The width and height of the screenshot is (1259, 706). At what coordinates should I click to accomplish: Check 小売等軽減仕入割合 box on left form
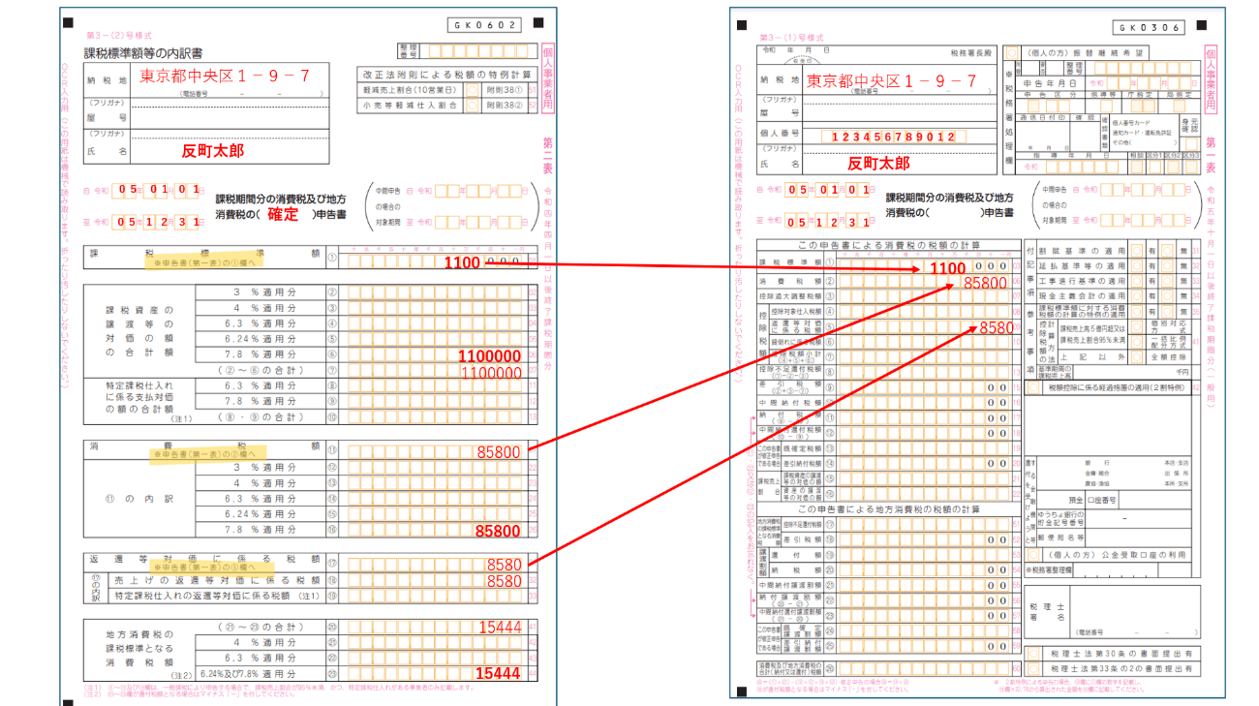coord(472,105)
